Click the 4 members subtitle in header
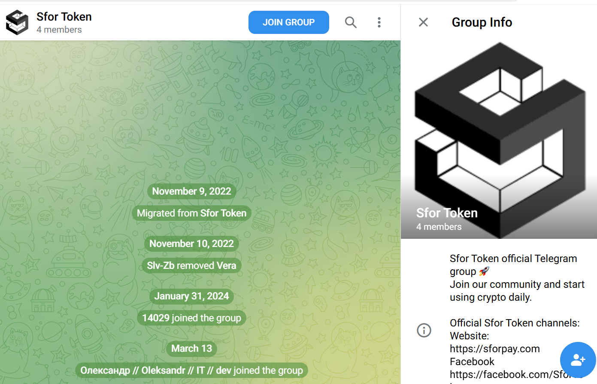597x384 pixels. 59,30
